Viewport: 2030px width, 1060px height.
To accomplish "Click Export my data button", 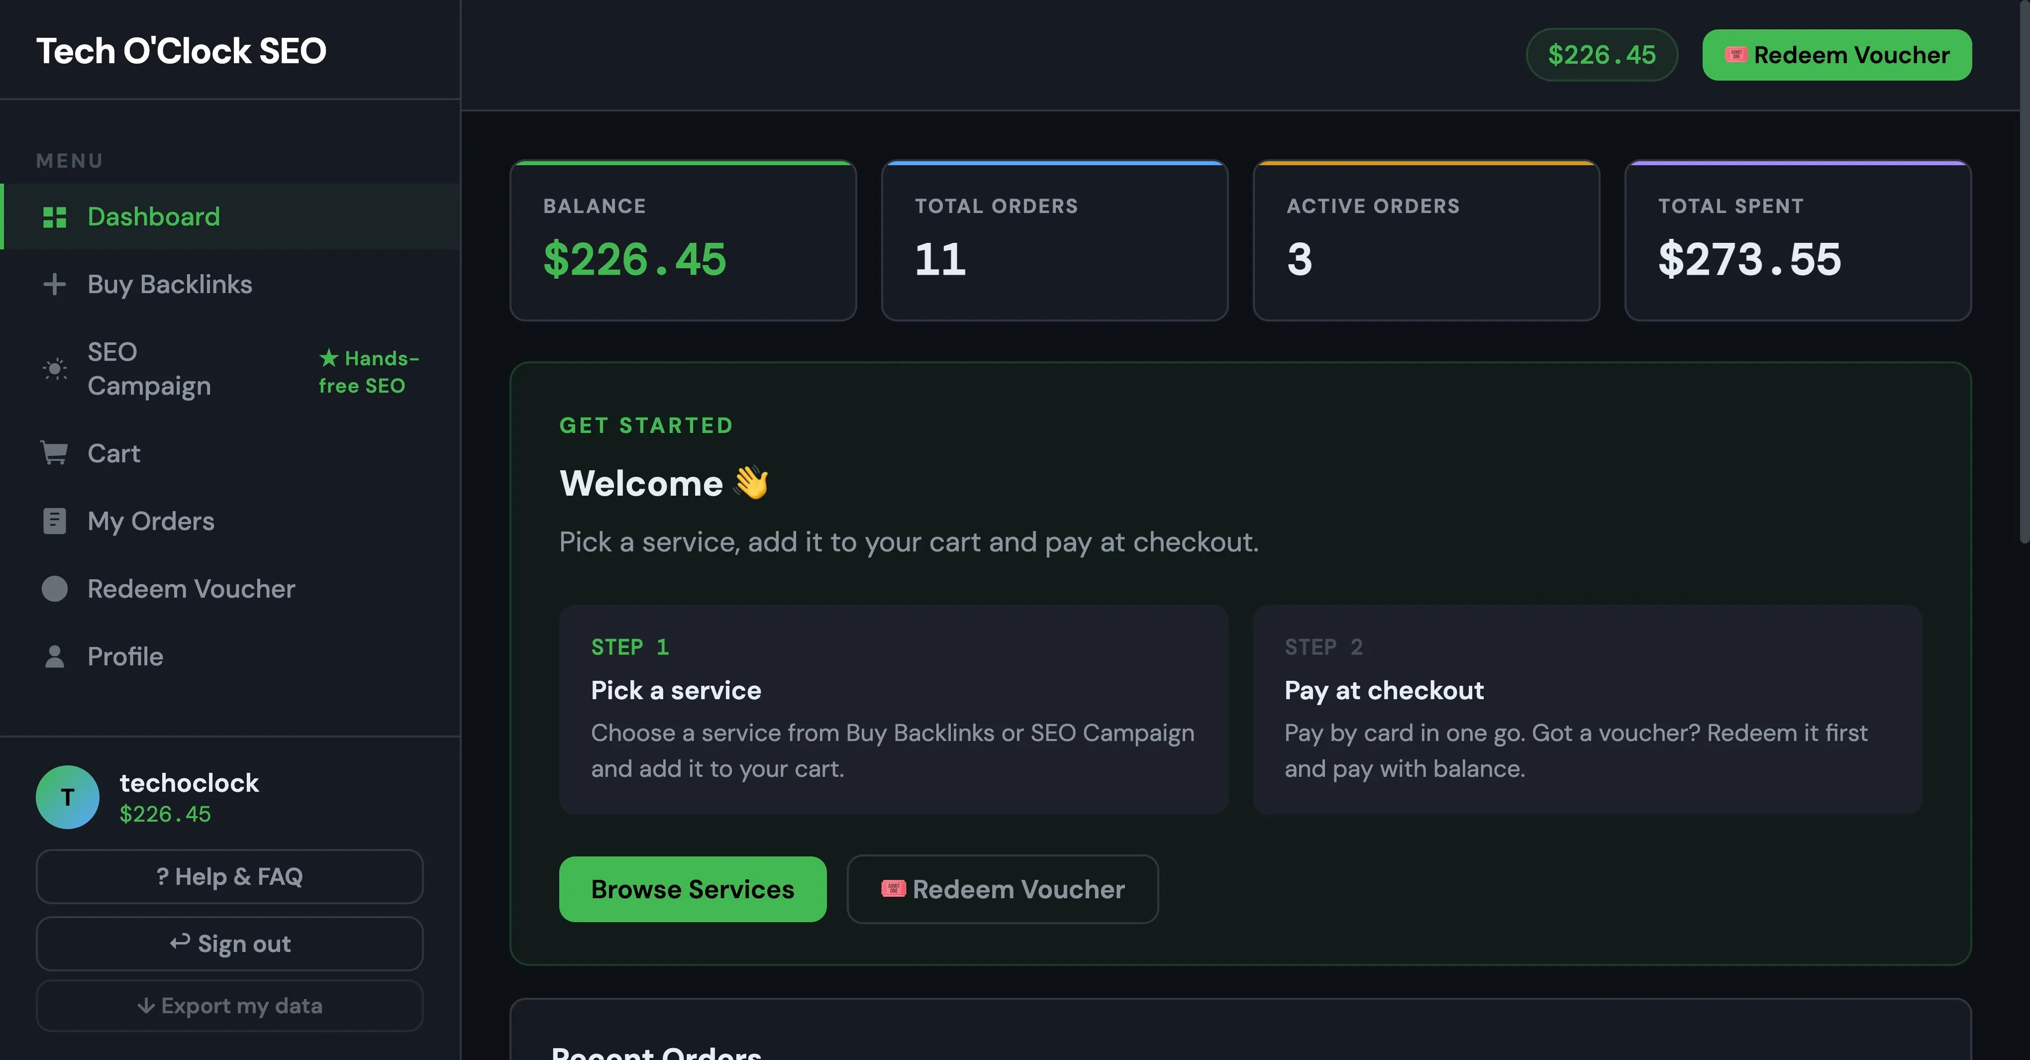I will click(x=229, y=1005).
